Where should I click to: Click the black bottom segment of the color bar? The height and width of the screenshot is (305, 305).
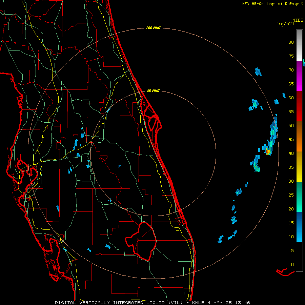point(299,257)
